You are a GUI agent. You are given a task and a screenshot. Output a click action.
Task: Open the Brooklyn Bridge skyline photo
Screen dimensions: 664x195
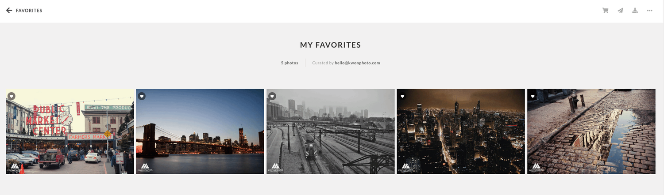point(200,131)
